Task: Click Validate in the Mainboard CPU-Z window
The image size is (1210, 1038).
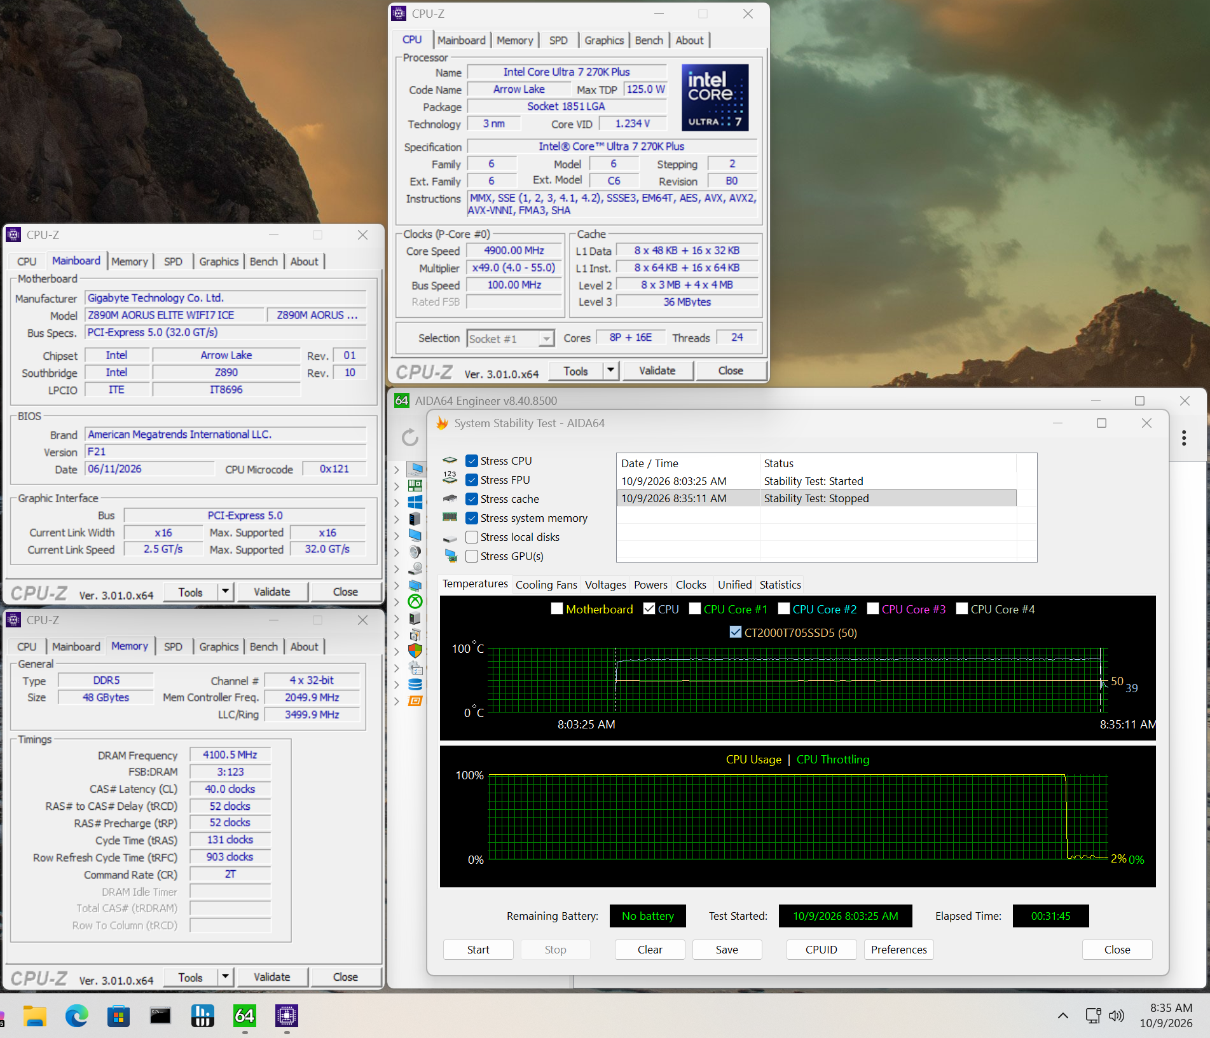Action: [272, 592]
